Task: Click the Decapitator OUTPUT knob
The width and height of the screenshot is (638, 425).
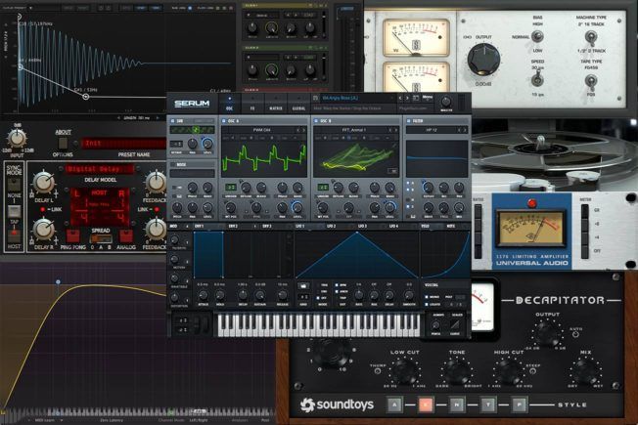Action: [547, 334]
